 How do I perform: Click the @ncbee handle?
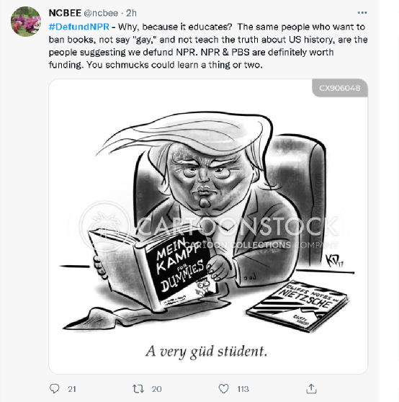[x=101, y=13]
